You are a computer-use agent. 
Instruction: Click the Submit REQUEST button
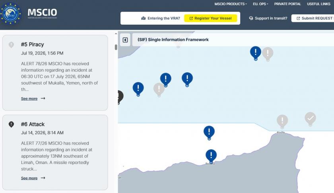313,18
